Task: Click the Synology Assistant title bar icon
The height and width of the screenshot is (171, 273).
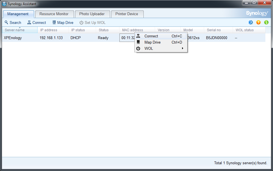Action: 4,4
